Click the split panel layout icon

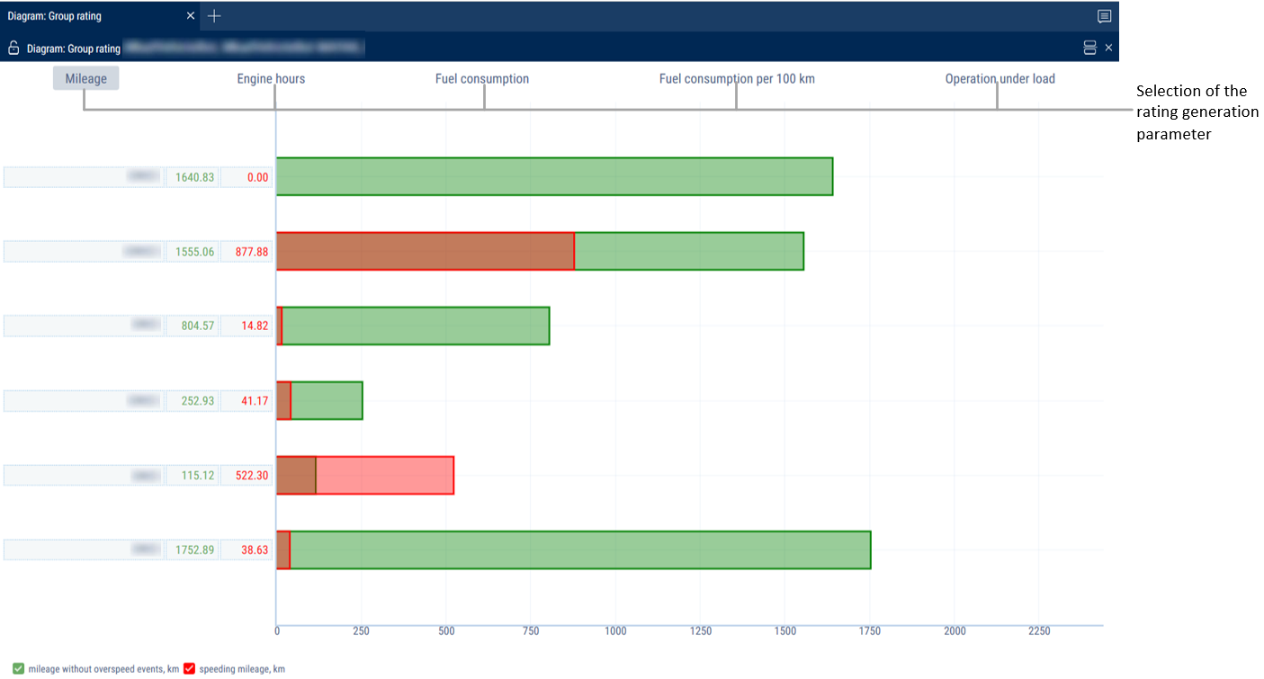click(x=1089, y=48)
